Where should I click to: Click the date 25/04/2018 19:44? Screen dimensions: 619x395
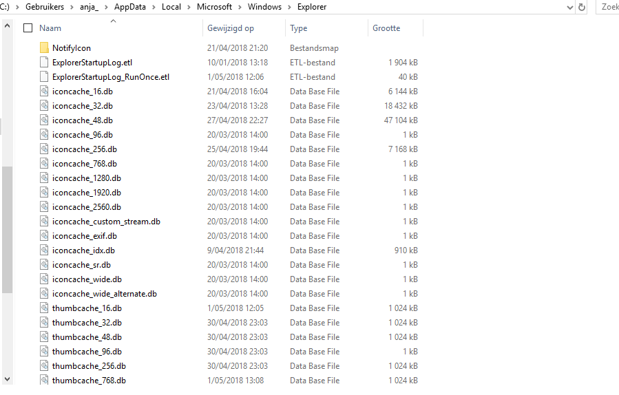click(x=238, y=149)
